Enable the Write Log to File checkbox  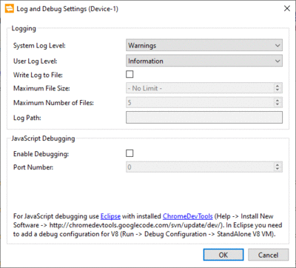coord(129,74)
